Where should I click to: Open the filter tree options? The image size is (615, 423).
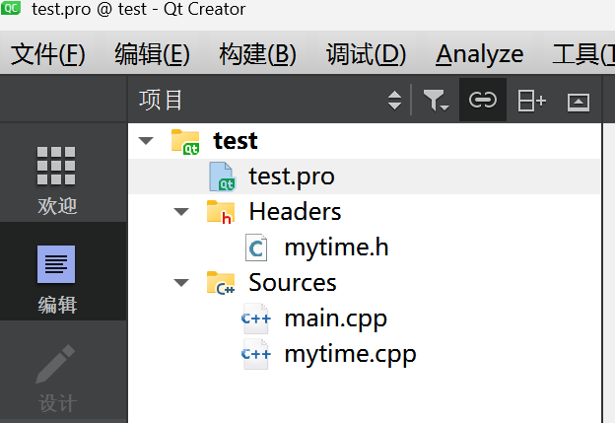(436, 101)
